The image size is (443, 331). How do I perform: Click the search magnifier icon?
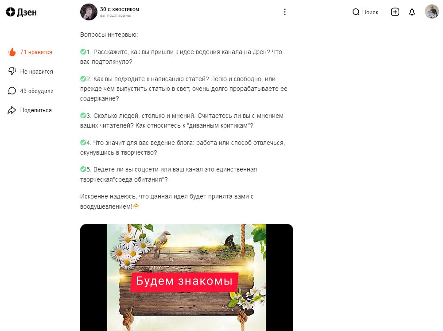click(x=356, y=12)
